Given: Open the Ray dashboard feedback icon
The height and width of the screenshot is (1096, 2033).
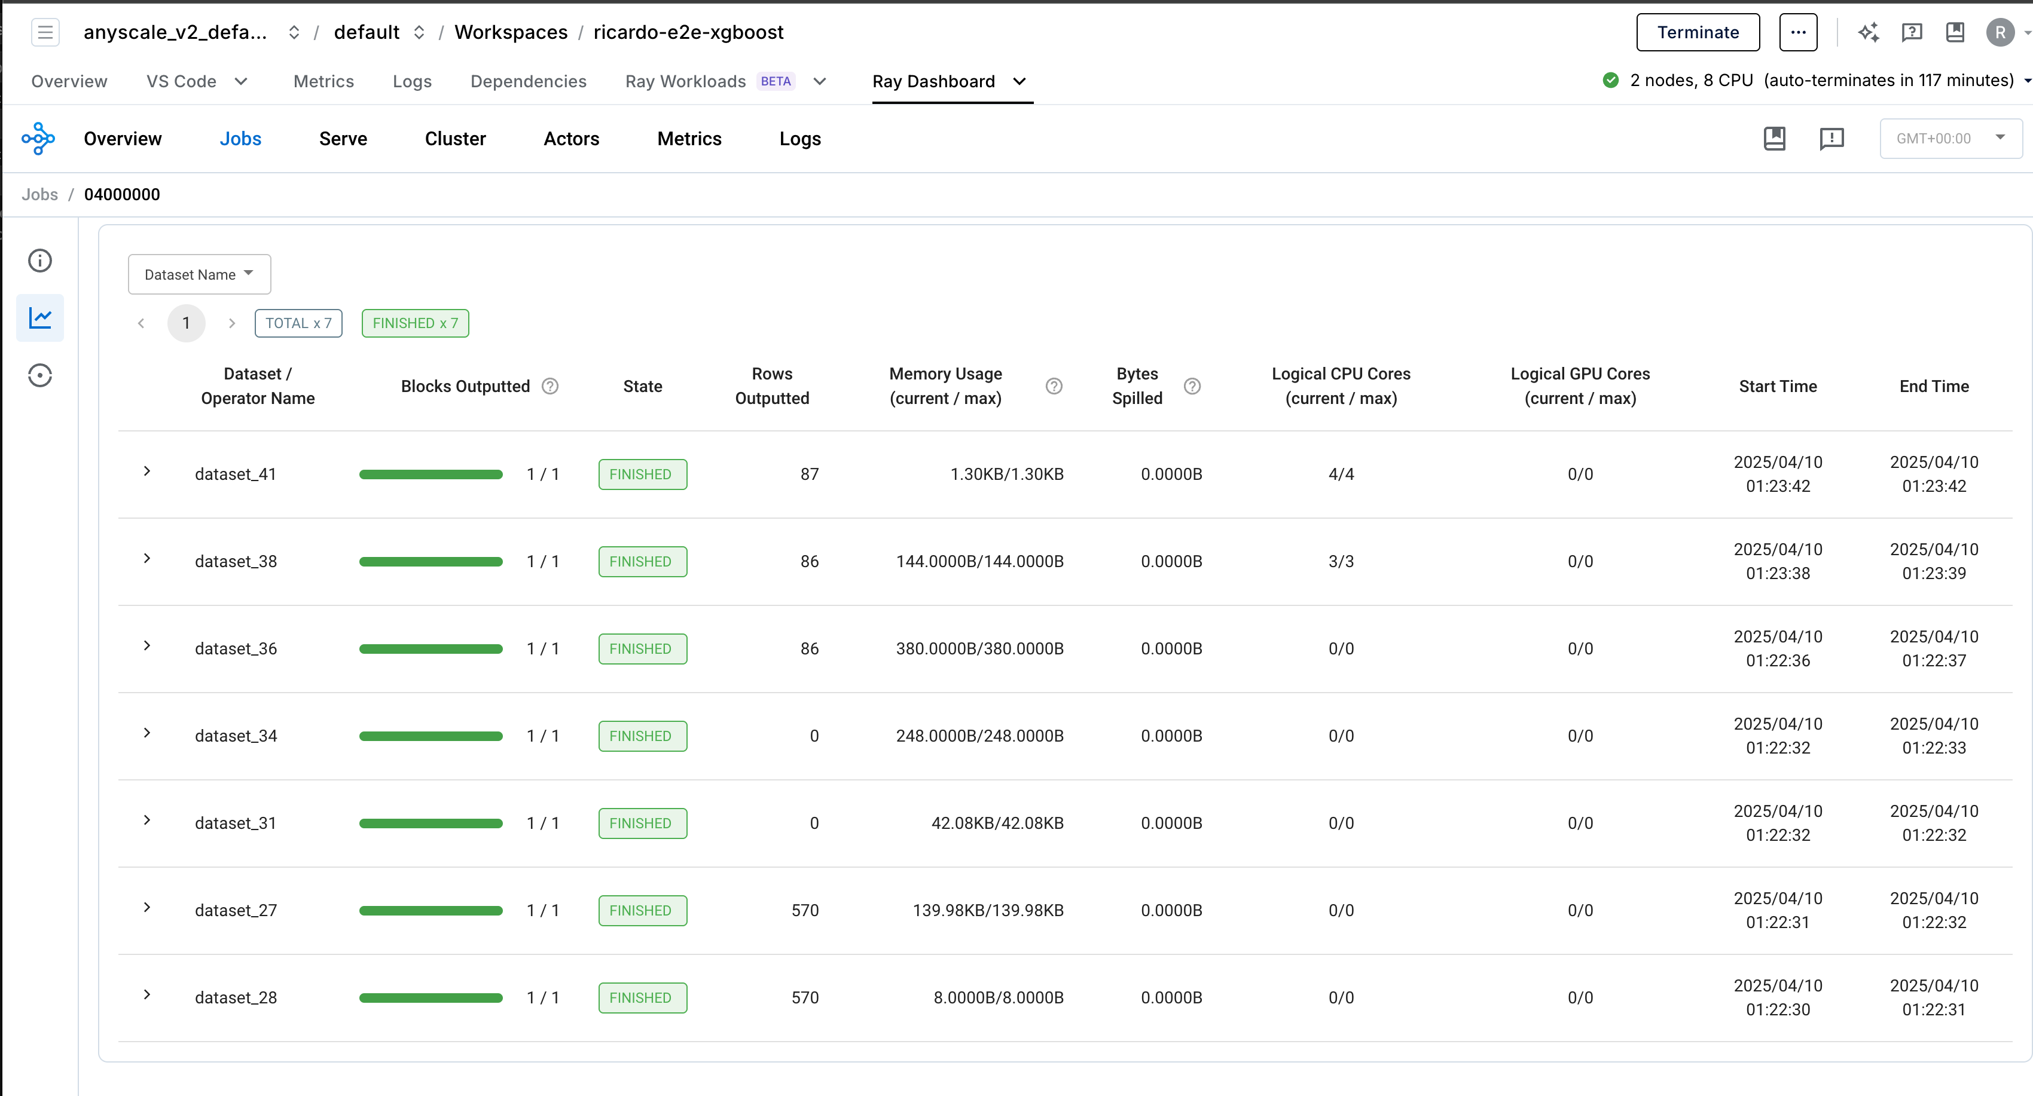Looking at the screenshot, I should pyautogui.click(x=1831, y=139).
